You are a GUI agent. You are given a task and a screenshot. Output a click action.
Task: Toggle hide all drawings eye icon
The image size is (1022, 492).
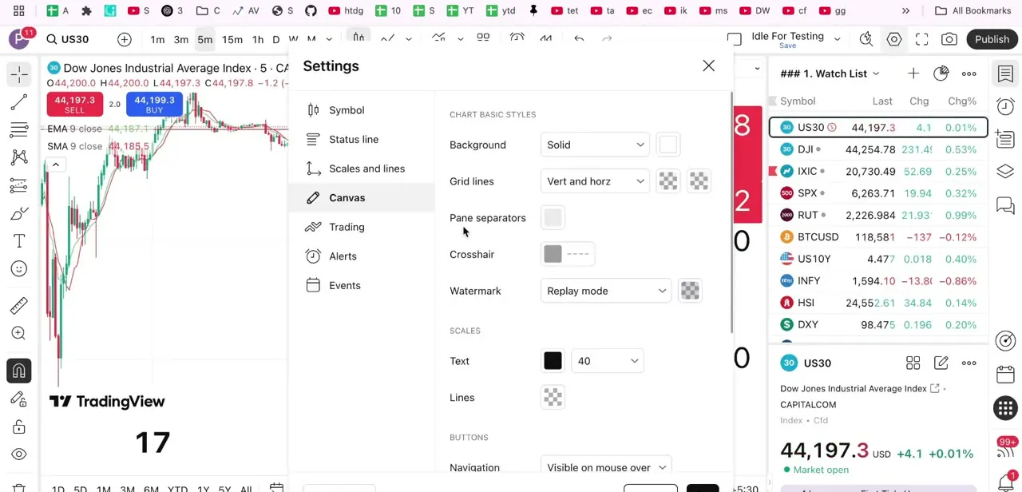coord(19,454)
